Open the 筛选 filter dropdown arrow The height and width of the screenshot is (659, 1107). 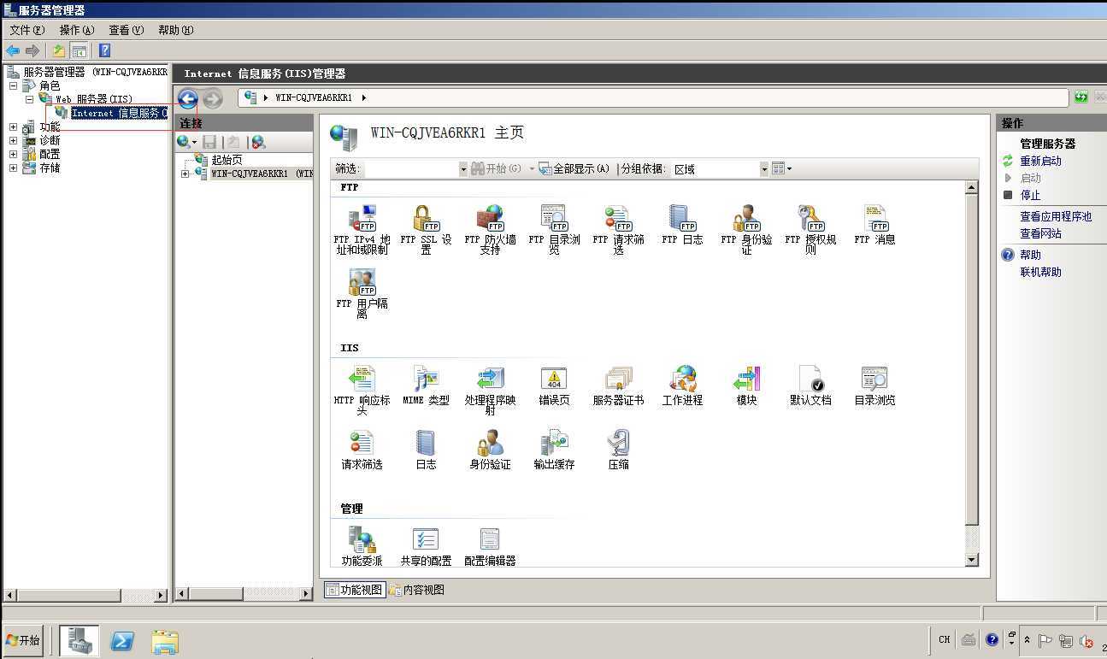(x=463, y=169)
